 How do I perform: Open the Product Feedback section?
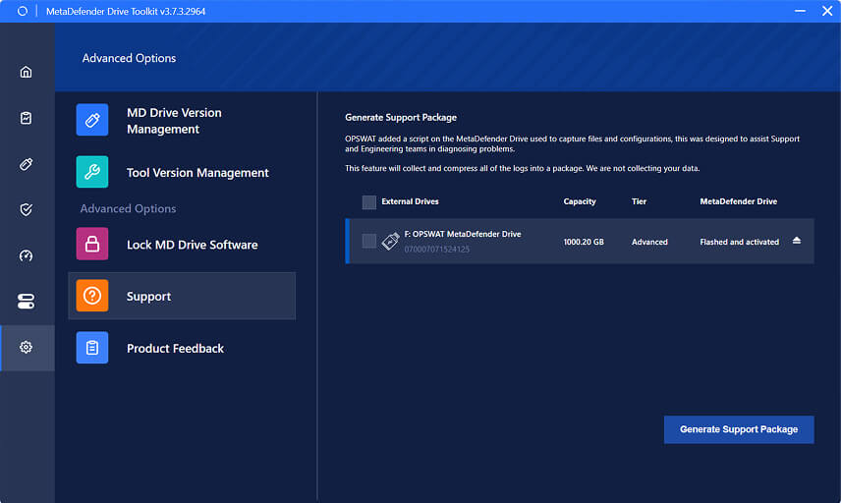click(x=175, y=349)
